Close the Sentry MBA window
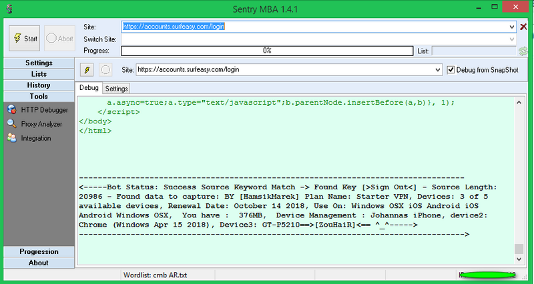Image resolution: width=534 pixels, height=284 pixels. (x=515, y=7)
